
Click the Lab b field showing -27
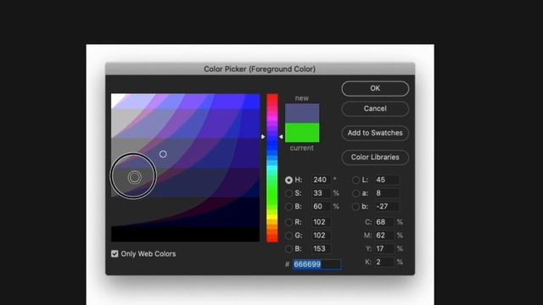pyautogui.click(x=387, y=207)
